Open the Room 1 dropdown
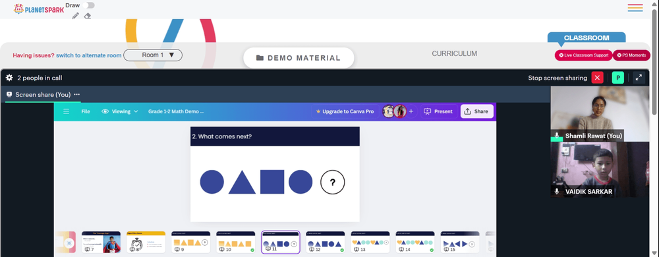The height and width of the screenshot is (257, 659). click(153, 55)
